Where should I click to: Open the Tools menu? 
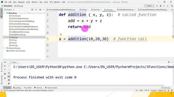click(46, 2)
